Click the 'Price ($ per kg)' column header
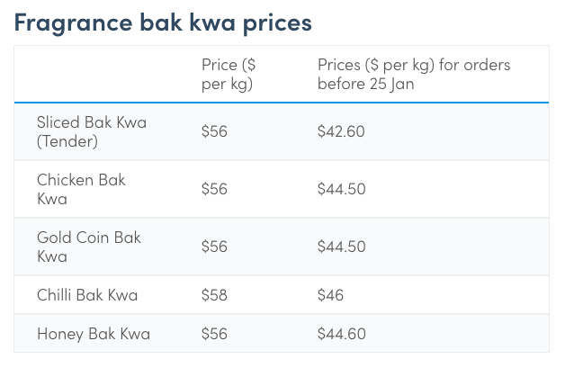 (x=227, y=74)
